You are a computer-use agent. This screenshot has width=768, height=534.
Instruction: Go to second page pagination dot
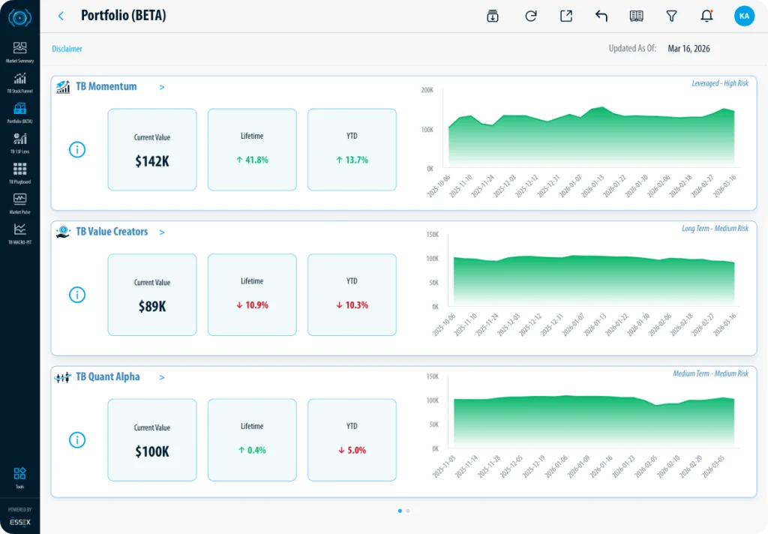point(408,511)
